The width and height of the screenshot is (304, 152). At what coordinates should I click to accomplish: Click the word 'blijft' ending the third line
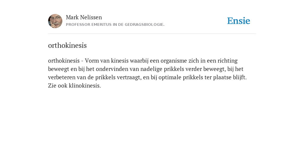pos(240,77)
